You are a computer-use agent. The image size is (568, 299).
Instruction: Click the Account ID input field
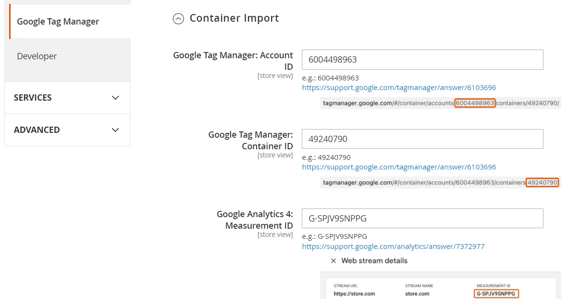(422, 60)
